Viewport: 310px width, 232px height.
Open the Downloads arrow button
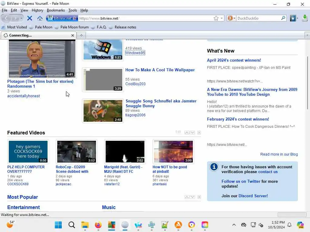click(x=305, y=18)
